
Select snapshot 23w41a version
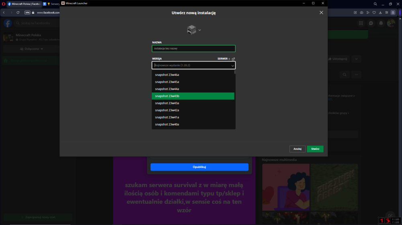click(193, 117)
